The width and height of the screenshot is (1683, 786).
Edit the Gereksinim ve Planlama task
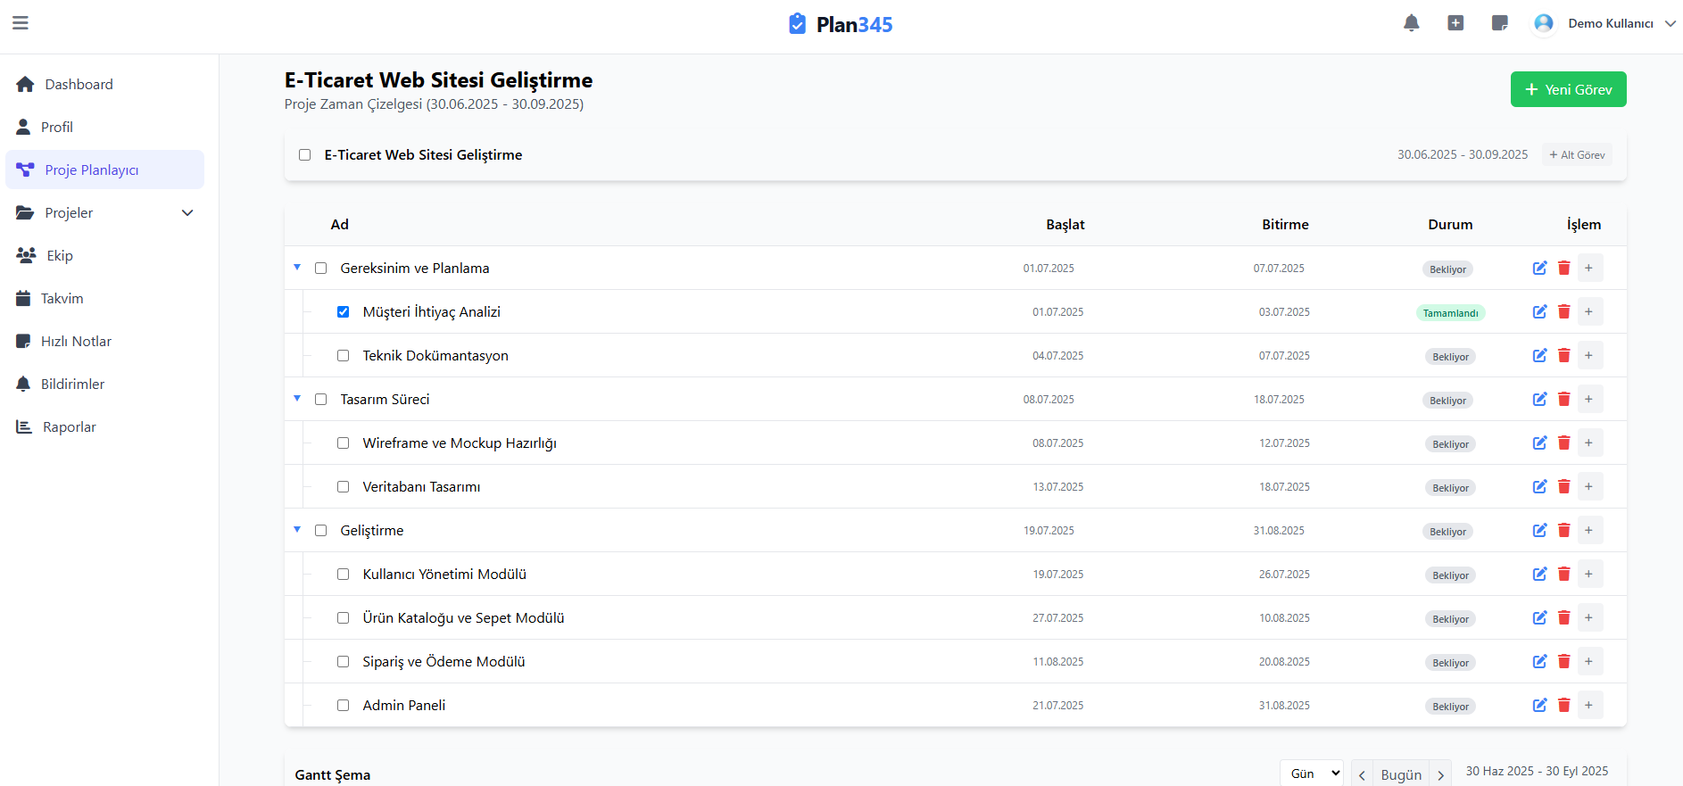1539,268
